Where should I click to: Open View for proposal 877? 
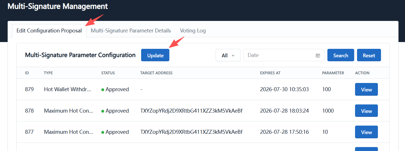pos(366,132)
